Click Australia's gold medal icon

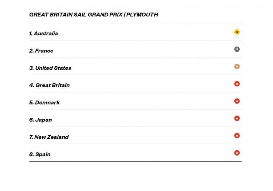pos(237,32)
